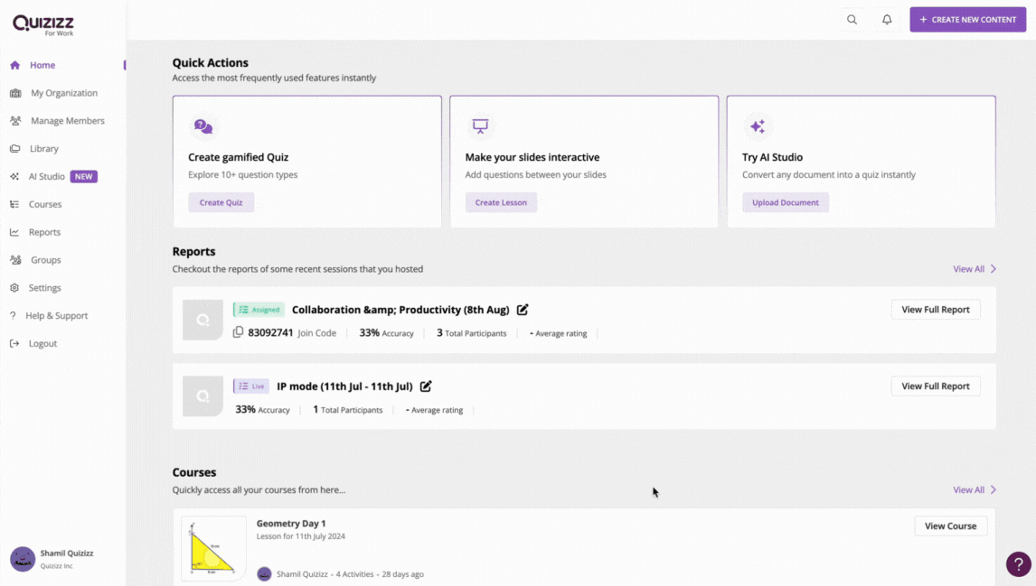The width and height of the screenshot is (1036, 586).
Task: Open the notifications bell icon
Action: 887,20
